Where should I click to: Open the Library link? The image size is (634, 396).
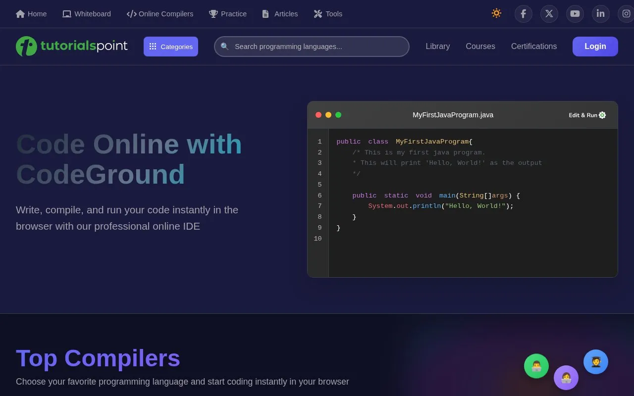[438, 46]
